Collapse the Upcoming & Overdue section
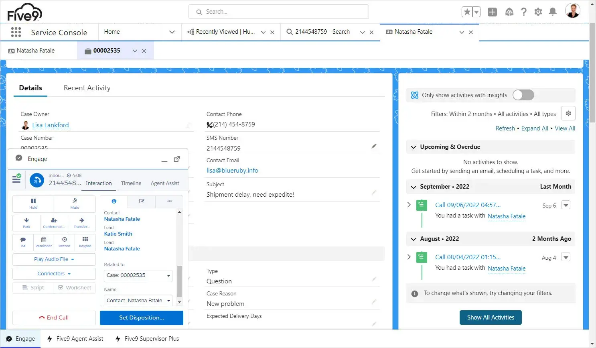596x348 pixels. point(414,147)
